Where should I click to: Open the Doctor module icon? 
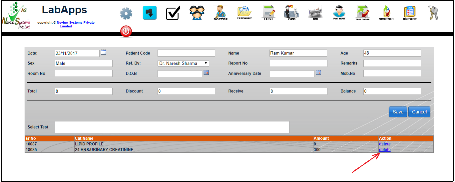click(x=221, y=13)
